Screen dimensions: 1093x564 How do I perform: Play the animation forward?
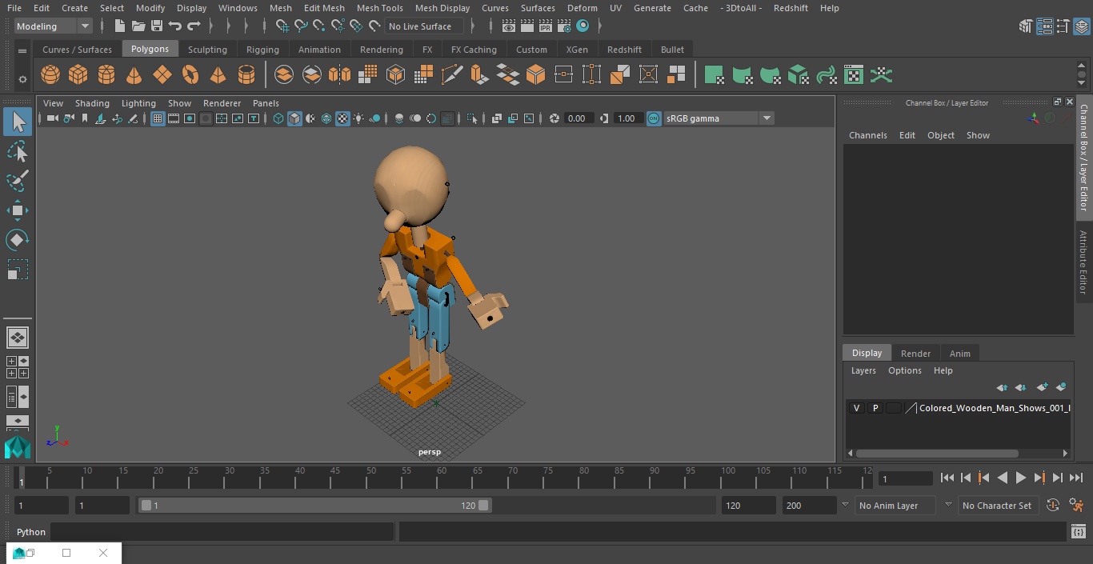(1021, 478)
